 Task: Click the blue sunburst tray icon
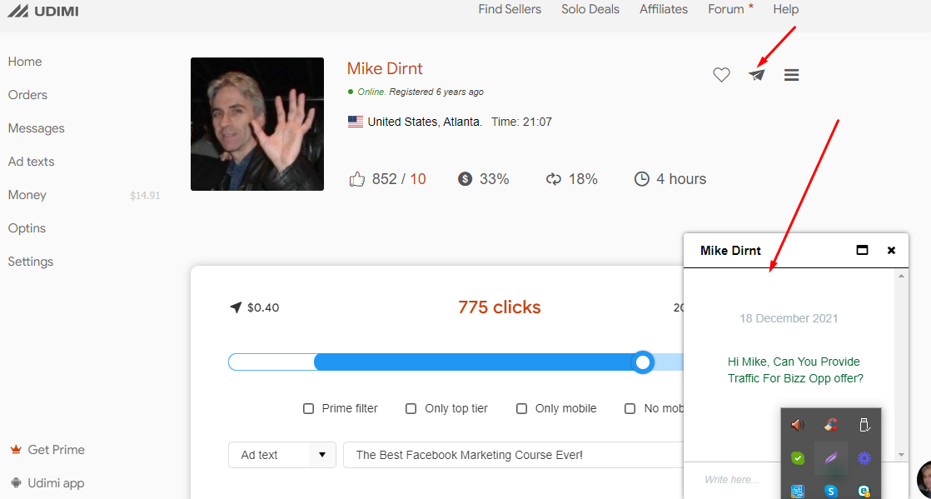tap(864, 458)
